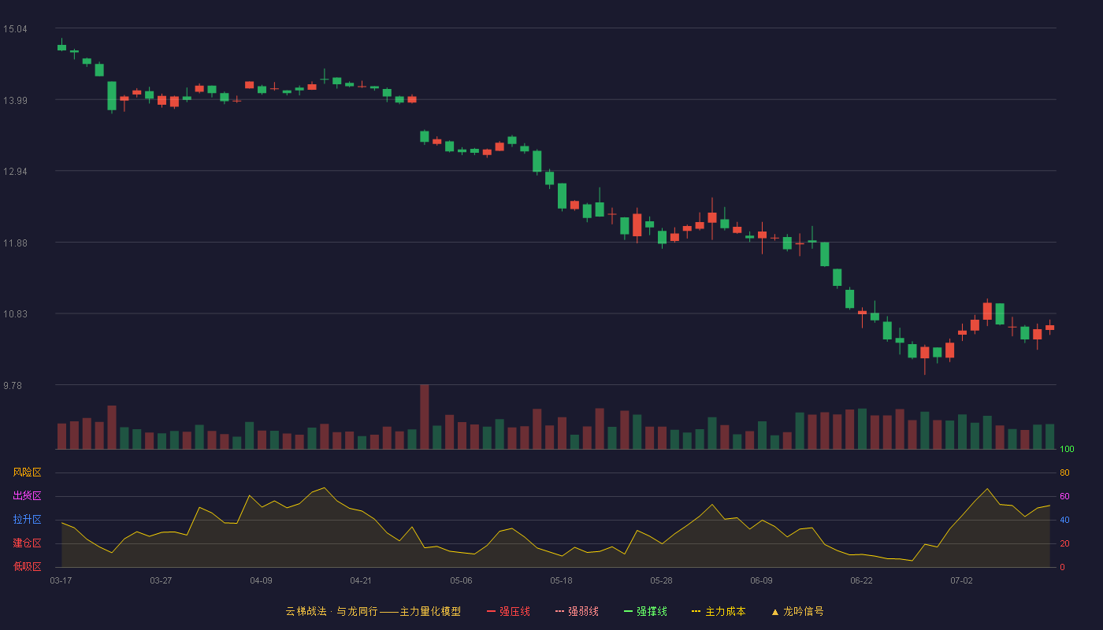The height and width of the screenshot is (630, 1103).
Task: Click the 低吸区 zone label
Action: pyautogui.click(x=27, y=567)
